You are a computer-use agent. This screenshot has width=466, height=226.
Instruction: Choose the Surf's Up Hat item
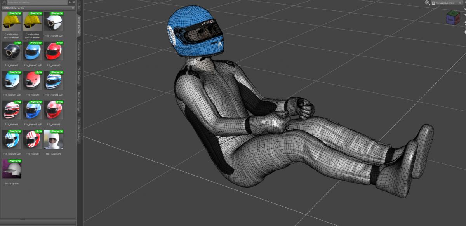point(12,170)
